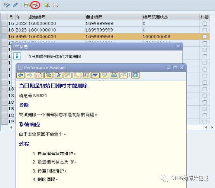The width and height of the screenshot is (215, 188).
Task: Select row selector for 16 2023 interval
Action: pos(5,30)
